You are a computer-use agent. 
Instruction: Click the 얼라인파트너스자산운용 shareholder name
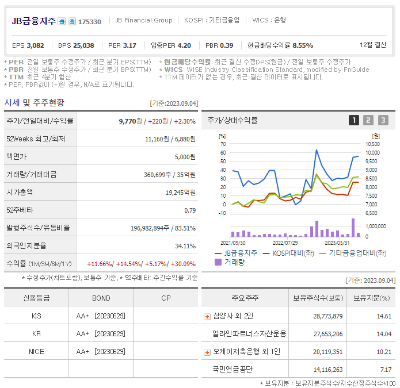tap(249, 334)
